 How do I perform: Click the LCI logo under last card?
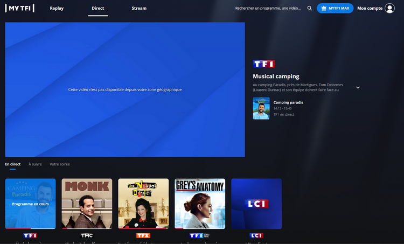pos(256,235)
